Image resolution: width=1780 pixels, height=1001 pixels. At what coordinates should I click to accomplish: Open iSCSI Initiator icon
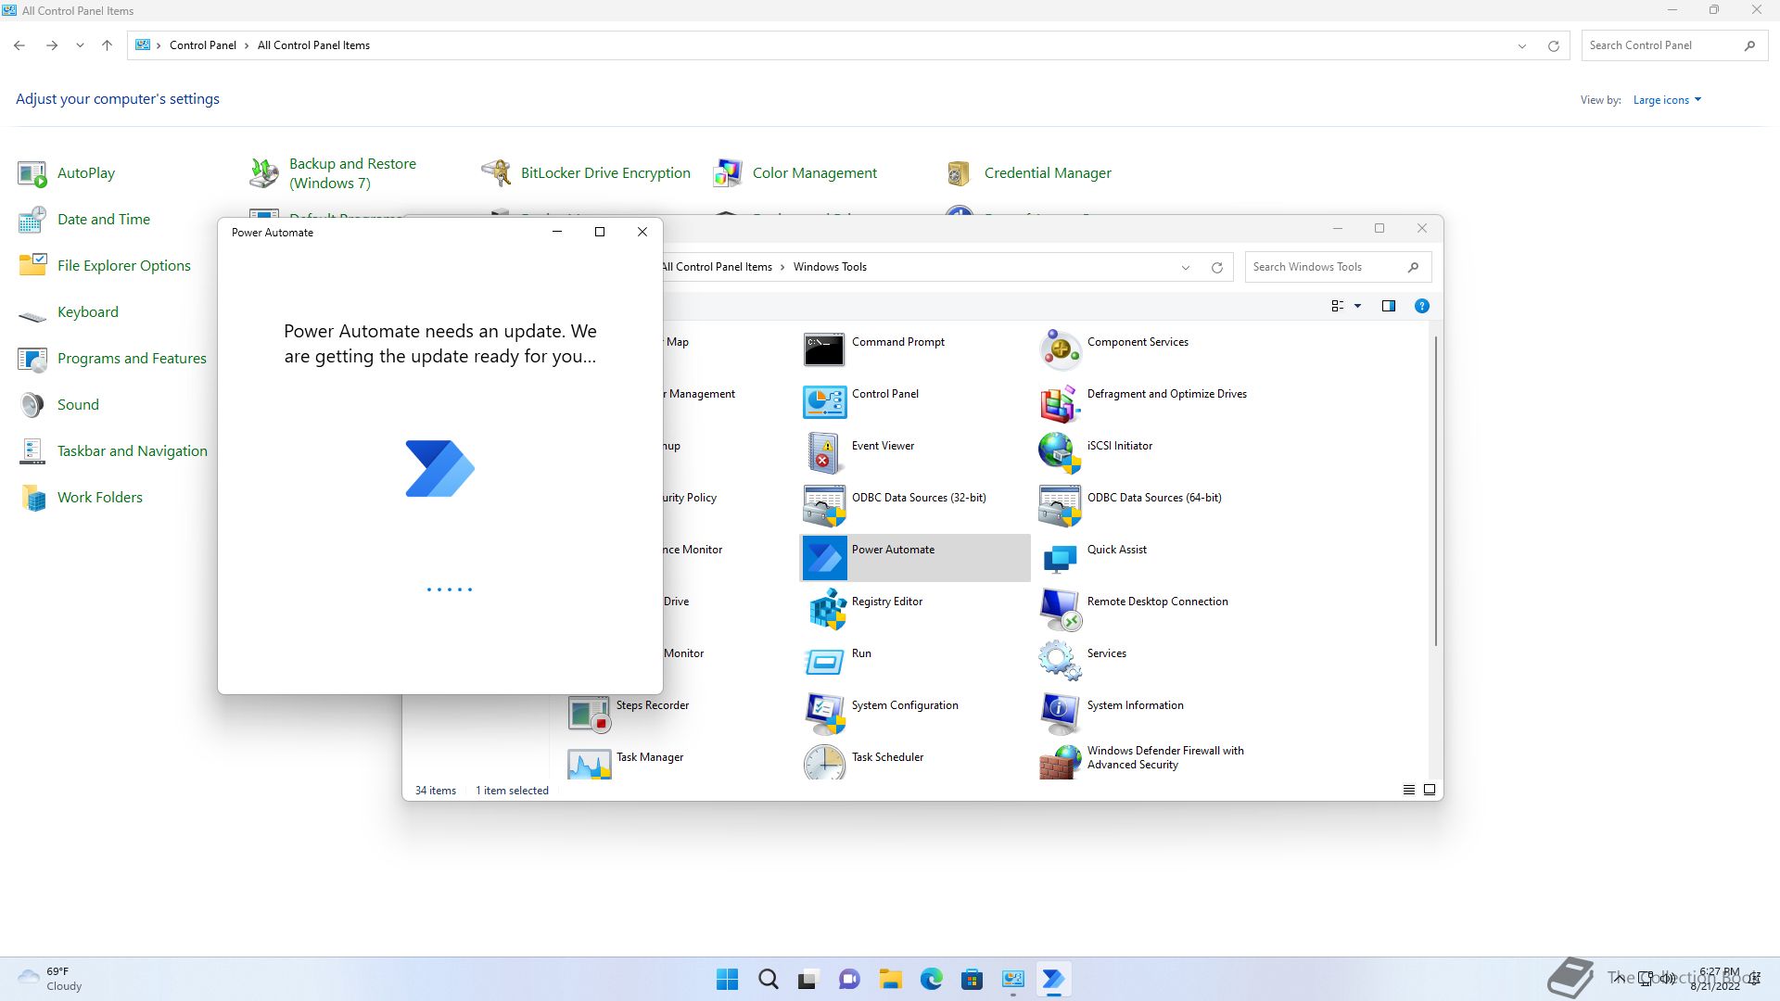click(x=1060, y=454)
